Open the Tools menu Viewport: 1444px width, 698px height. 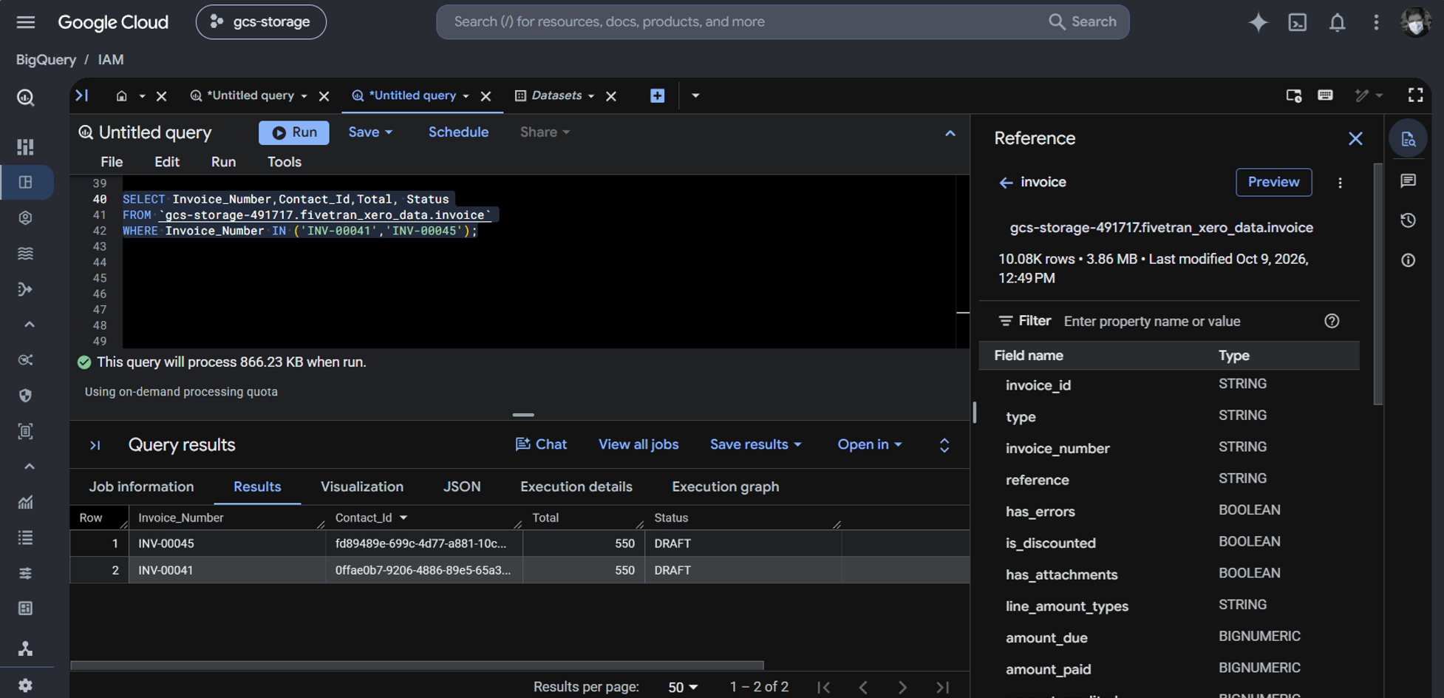(x=285, y=162)
